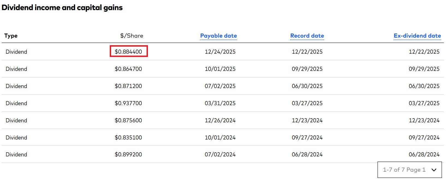Screen dimensions: 446x179
Task: Select the 06/28/2024 record date cell
Action: coord(307,154)
